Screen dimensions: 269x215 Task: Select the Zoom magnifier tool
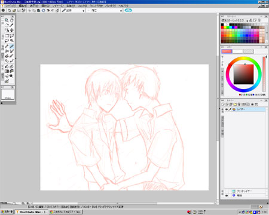click(x=7, y=20)
